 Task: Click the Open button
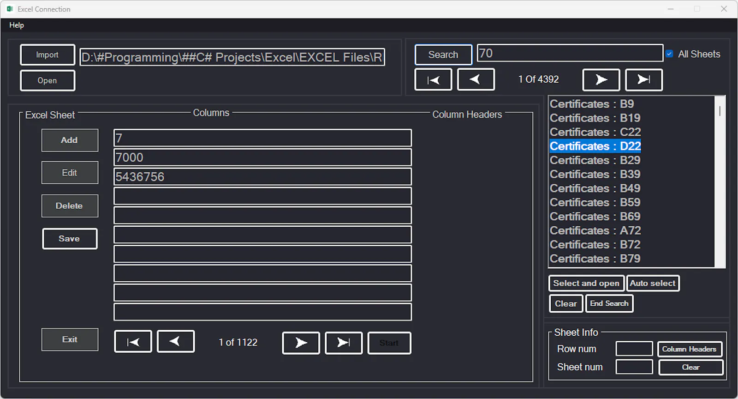coord(48,80)
